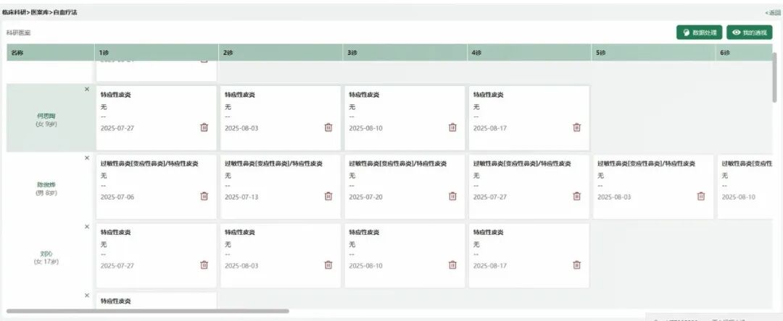
Task: Delete the 8-year-old boy's 2025-07-27 visit card
Action: [577, 196]
